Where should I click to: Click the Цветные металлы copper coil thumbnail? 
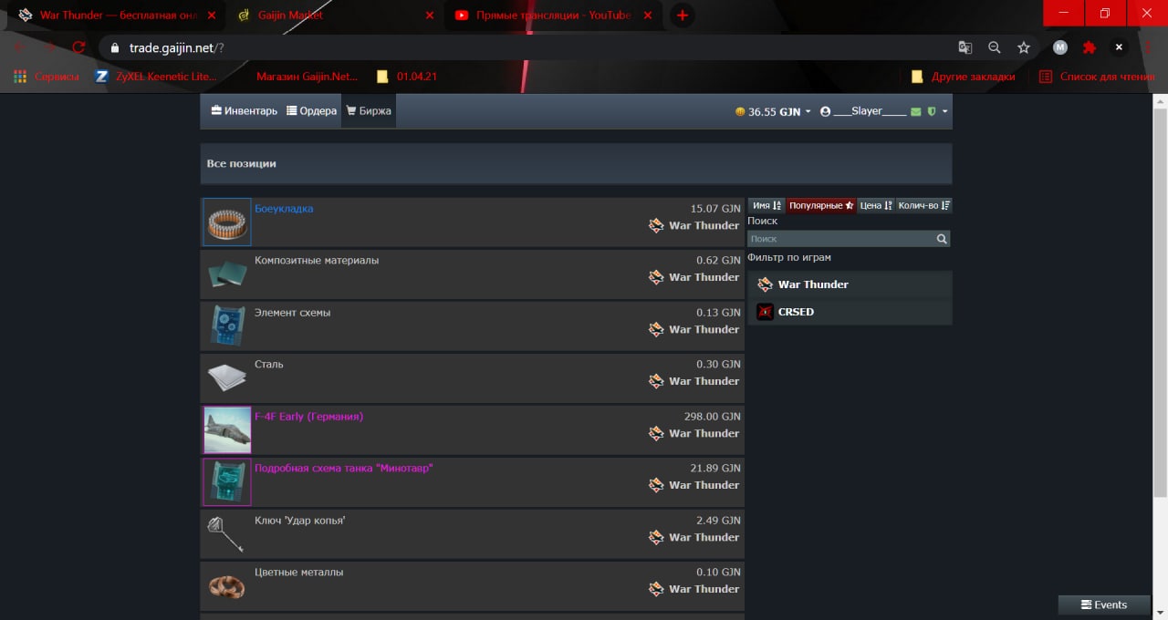tap(226, 586)
